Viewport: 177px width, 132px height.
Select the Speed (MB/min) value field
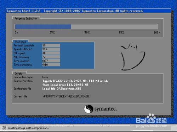[51, 49]
